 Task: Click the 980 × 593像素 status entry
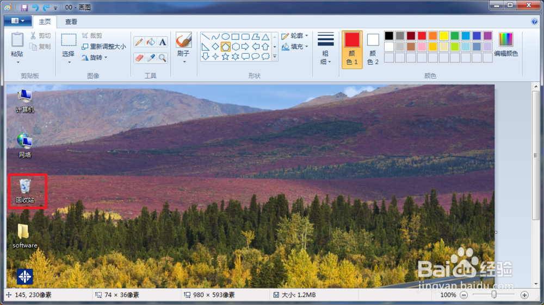pos(209,295)
